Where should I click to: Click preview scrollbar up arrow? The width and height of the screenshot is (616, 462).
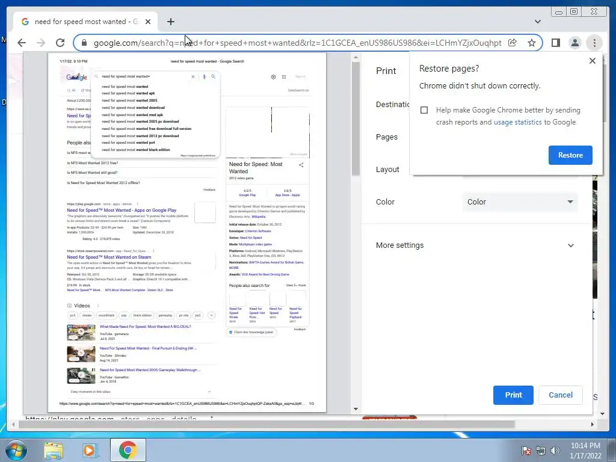click(356, 57)
